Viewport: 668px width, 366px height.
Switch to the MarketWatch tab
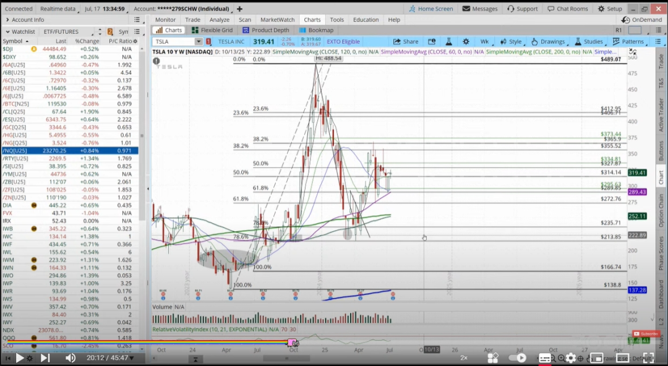click(277, 20)
